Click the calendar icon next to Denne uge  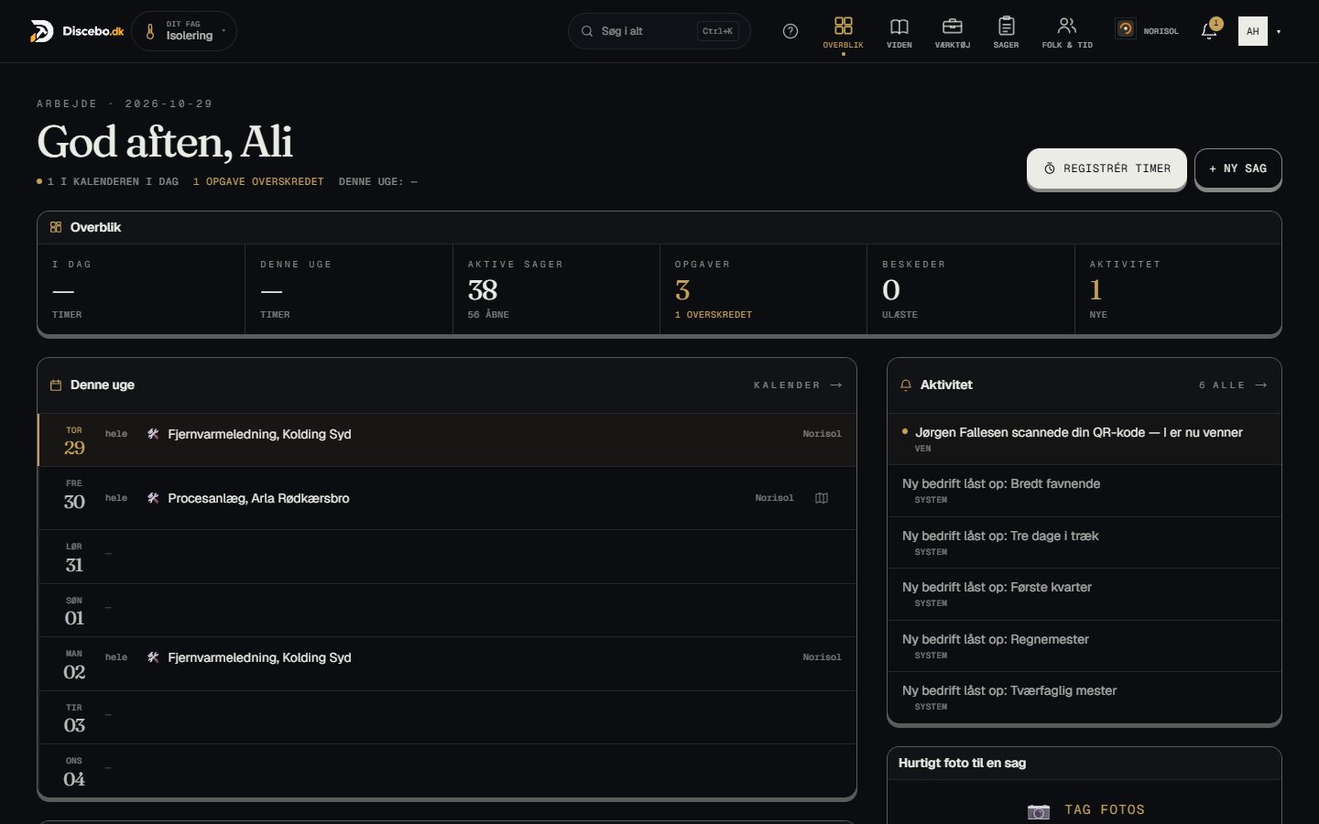(x=56, y=385)
